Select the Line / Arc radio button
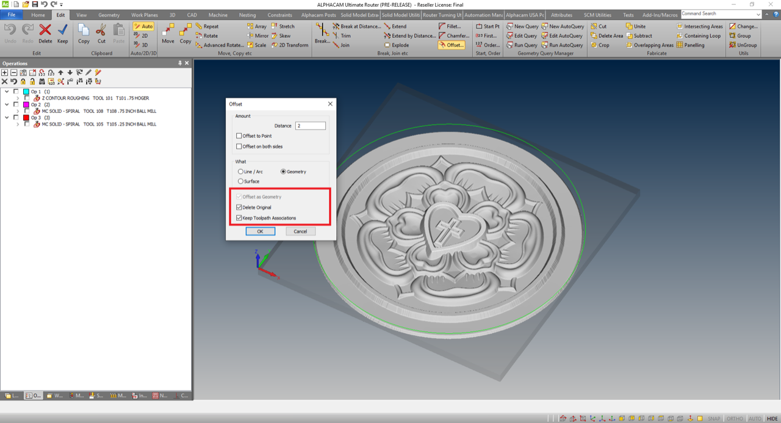 point(240,172)
